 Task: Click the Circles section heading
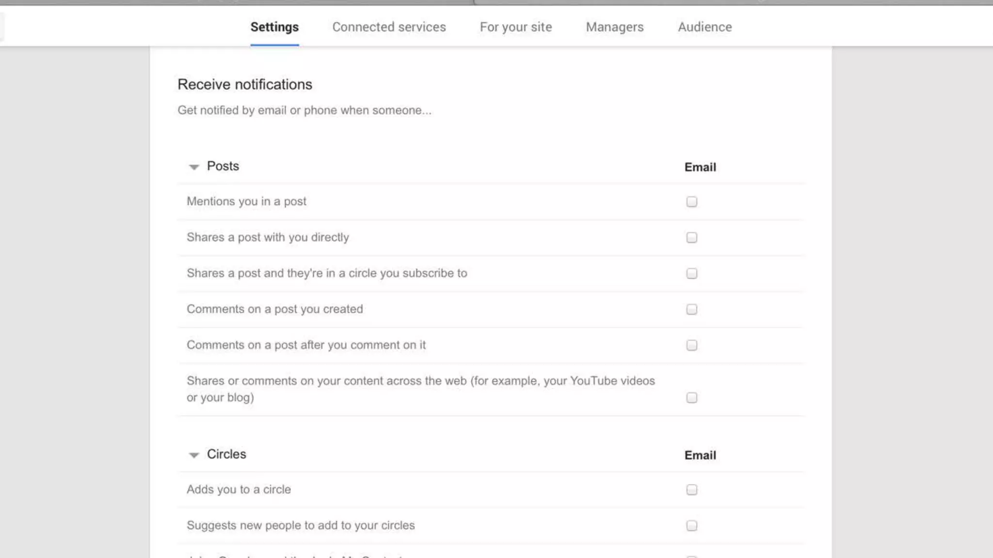pos(226,454)
